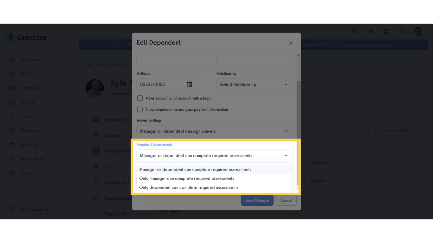
Task: Open the Select Relationship dropdown
Action: [254, 84]
